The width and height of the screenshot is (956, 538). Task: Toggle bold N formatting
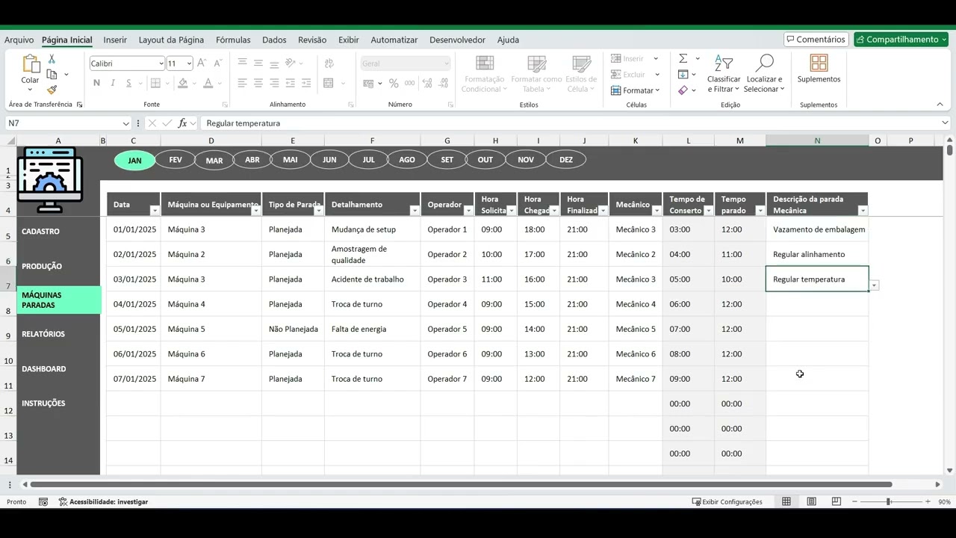98,83
